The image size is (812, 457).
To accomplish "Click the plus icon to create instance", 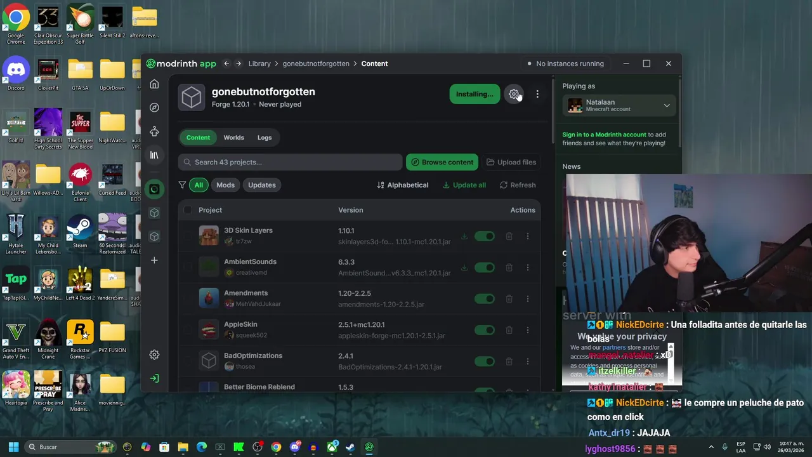I will click(154, 260).
